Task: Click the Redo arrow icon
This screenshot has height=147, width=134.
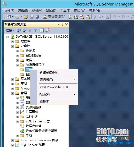Action: (123, 17)
